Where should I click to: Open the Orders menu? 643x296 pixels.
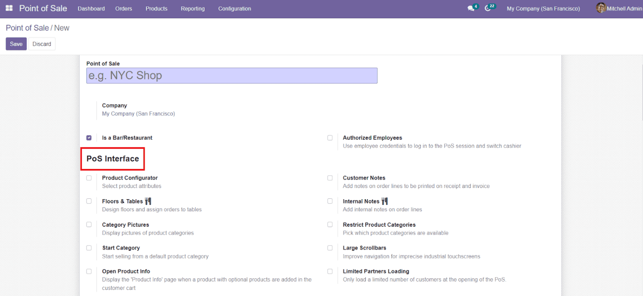pyautogui.click(x=123, y=8)
